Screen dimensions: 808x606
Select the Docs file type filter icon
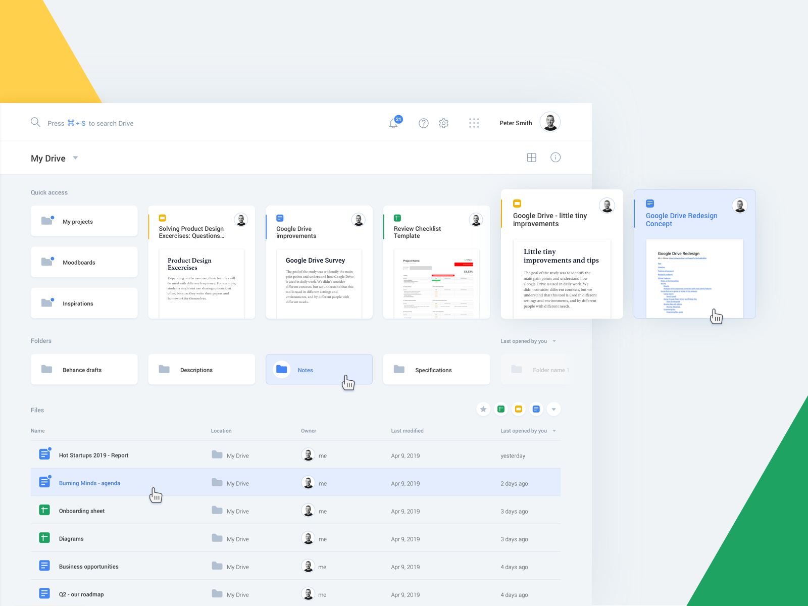[x=536, y=409]
